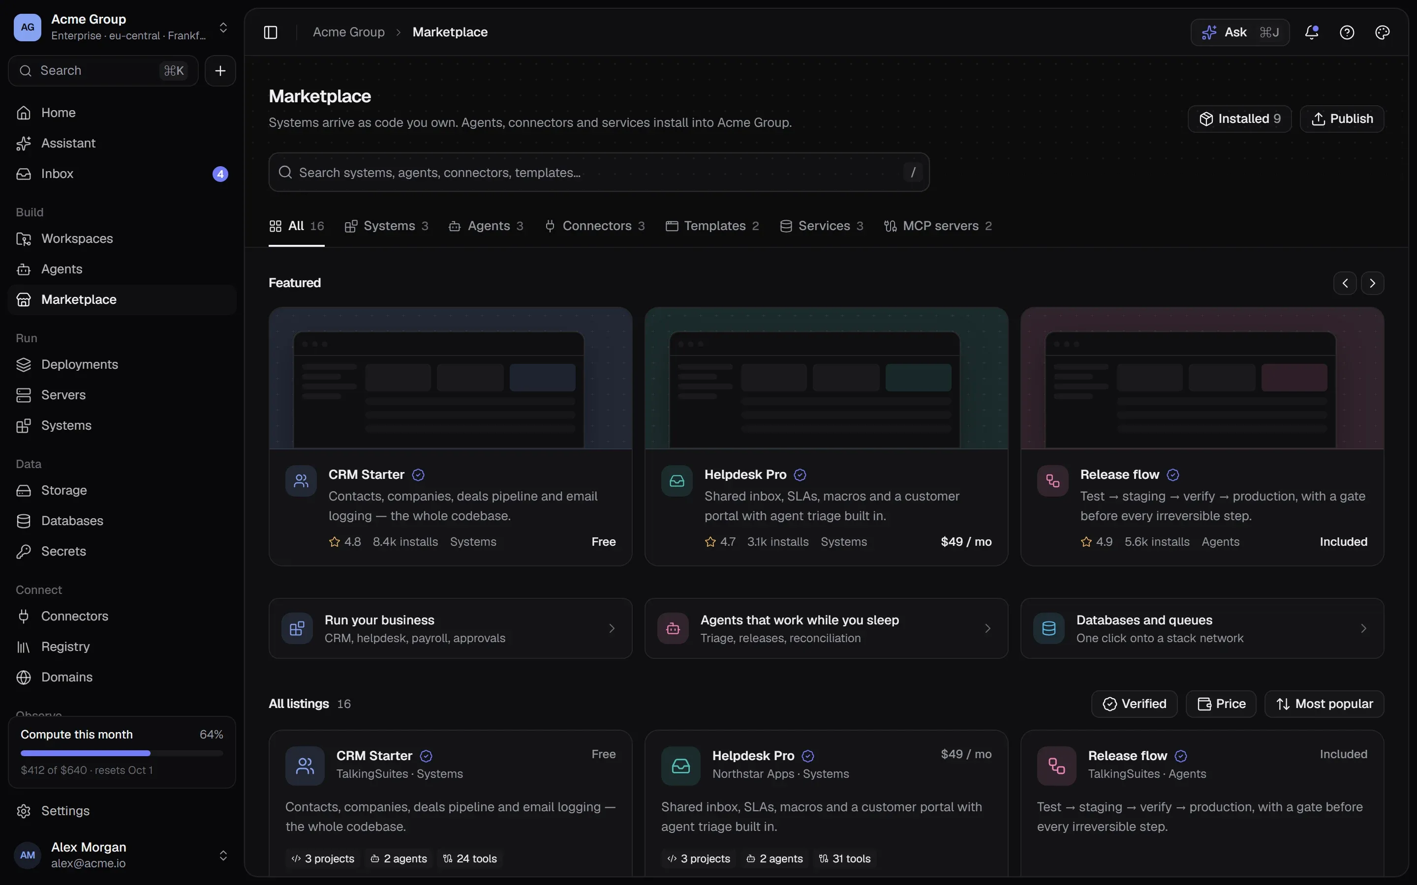Click the Publish button
The height and width of the screenshot is (885, 1417).
(x=1342, y=119)
